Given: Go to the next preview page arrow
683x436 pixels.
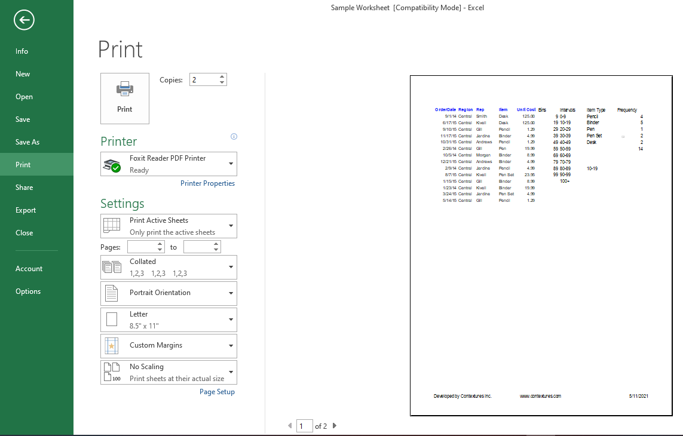Looking at the screenshot, I should tap(335, 426).
